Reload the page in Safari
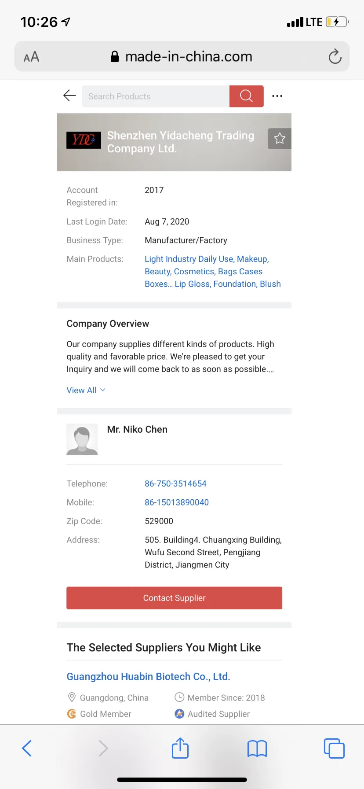 tap(335, 56)
